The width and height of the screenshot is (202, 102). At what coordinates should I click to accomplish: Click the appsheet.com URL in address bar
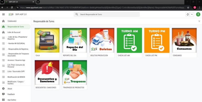click(103, 8)
